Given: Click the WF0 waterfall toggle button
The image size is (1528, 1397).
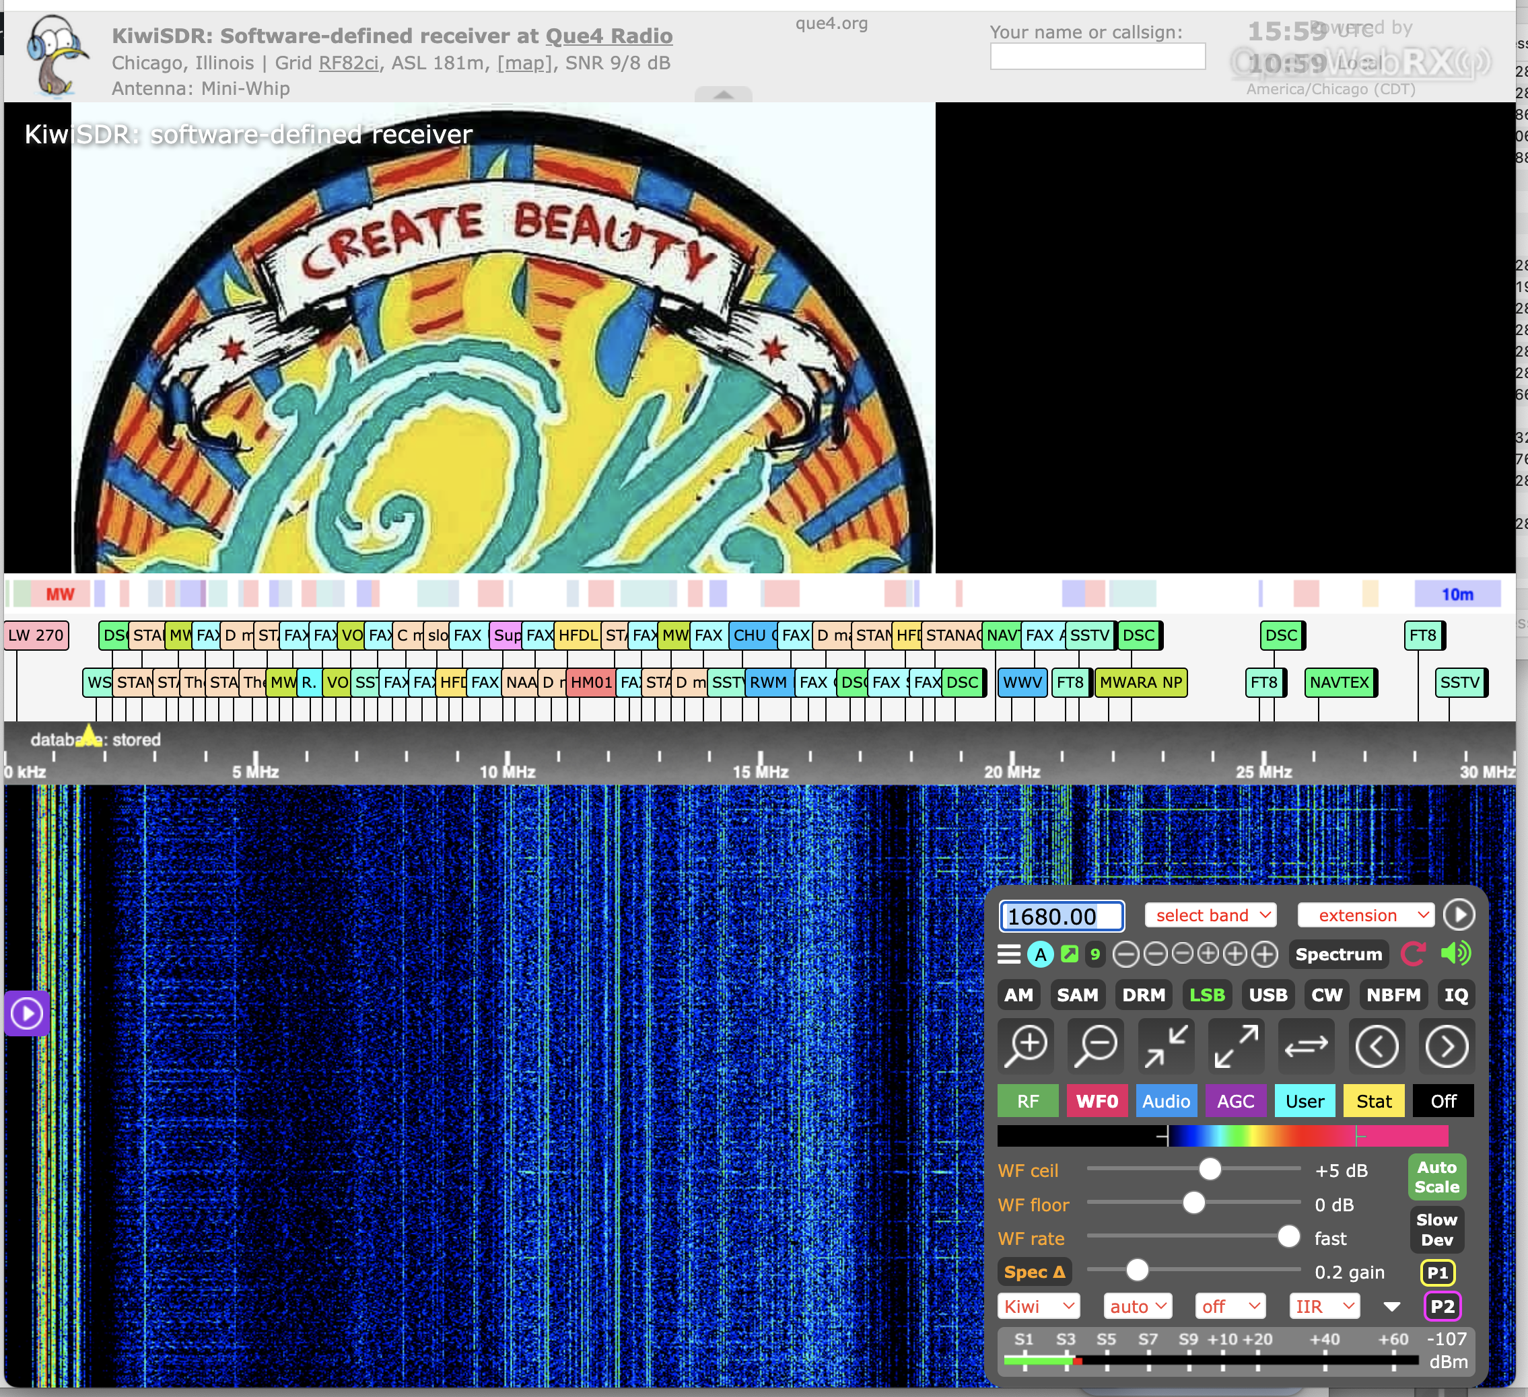Looking at the screenshot, I should click(1094, 1099).
